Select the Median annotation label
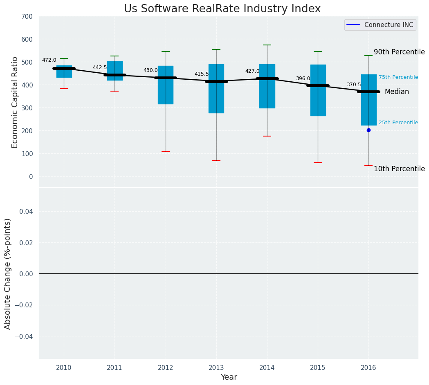429x385 pixels. tap(397, 92)
